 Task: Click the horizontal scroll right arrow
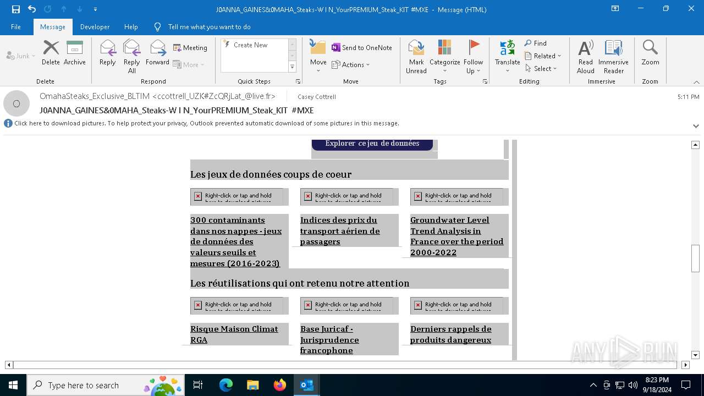(x=685, y=365)
